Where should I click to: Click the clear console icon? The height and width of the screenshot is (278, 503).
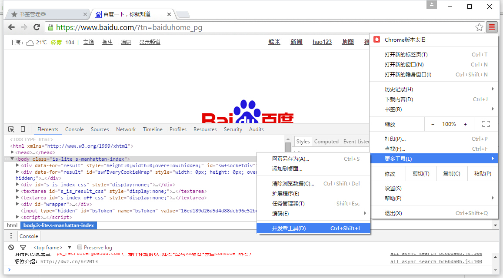(x=11, y=247)
